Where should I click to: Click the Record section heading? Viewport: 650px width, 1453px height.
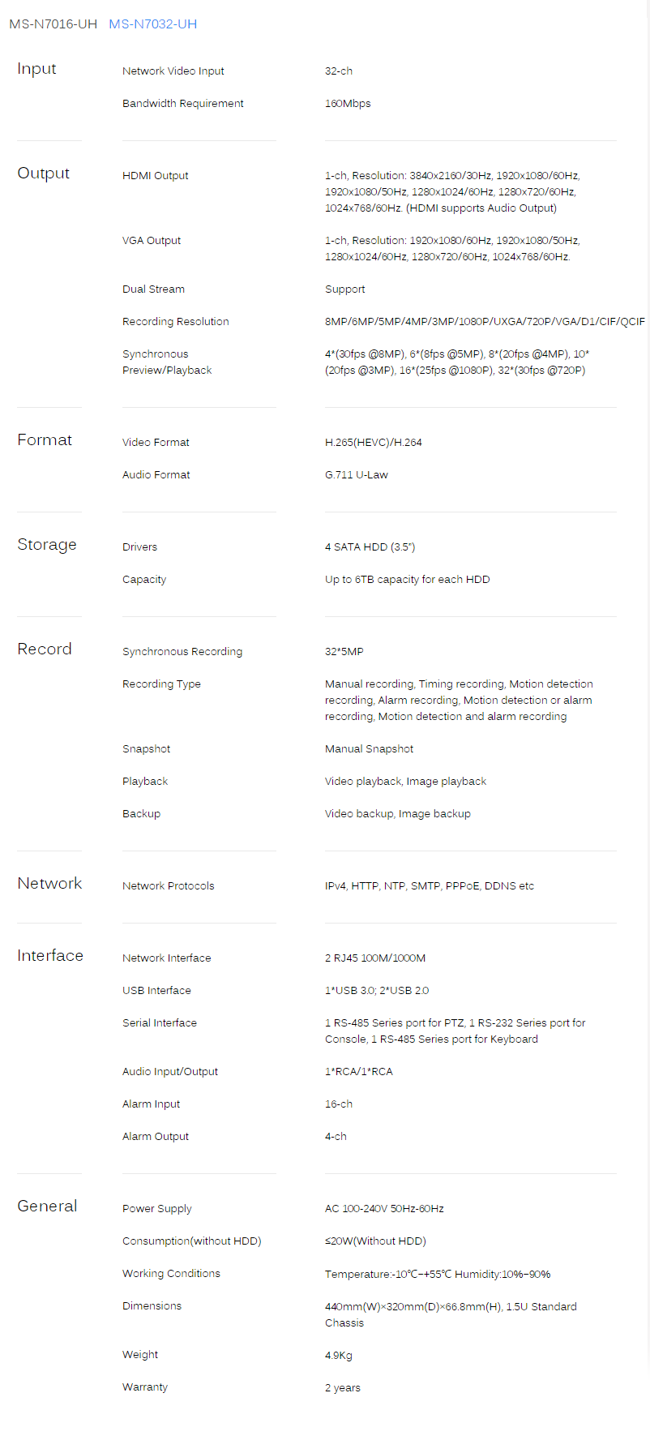[x=45, y=649]
